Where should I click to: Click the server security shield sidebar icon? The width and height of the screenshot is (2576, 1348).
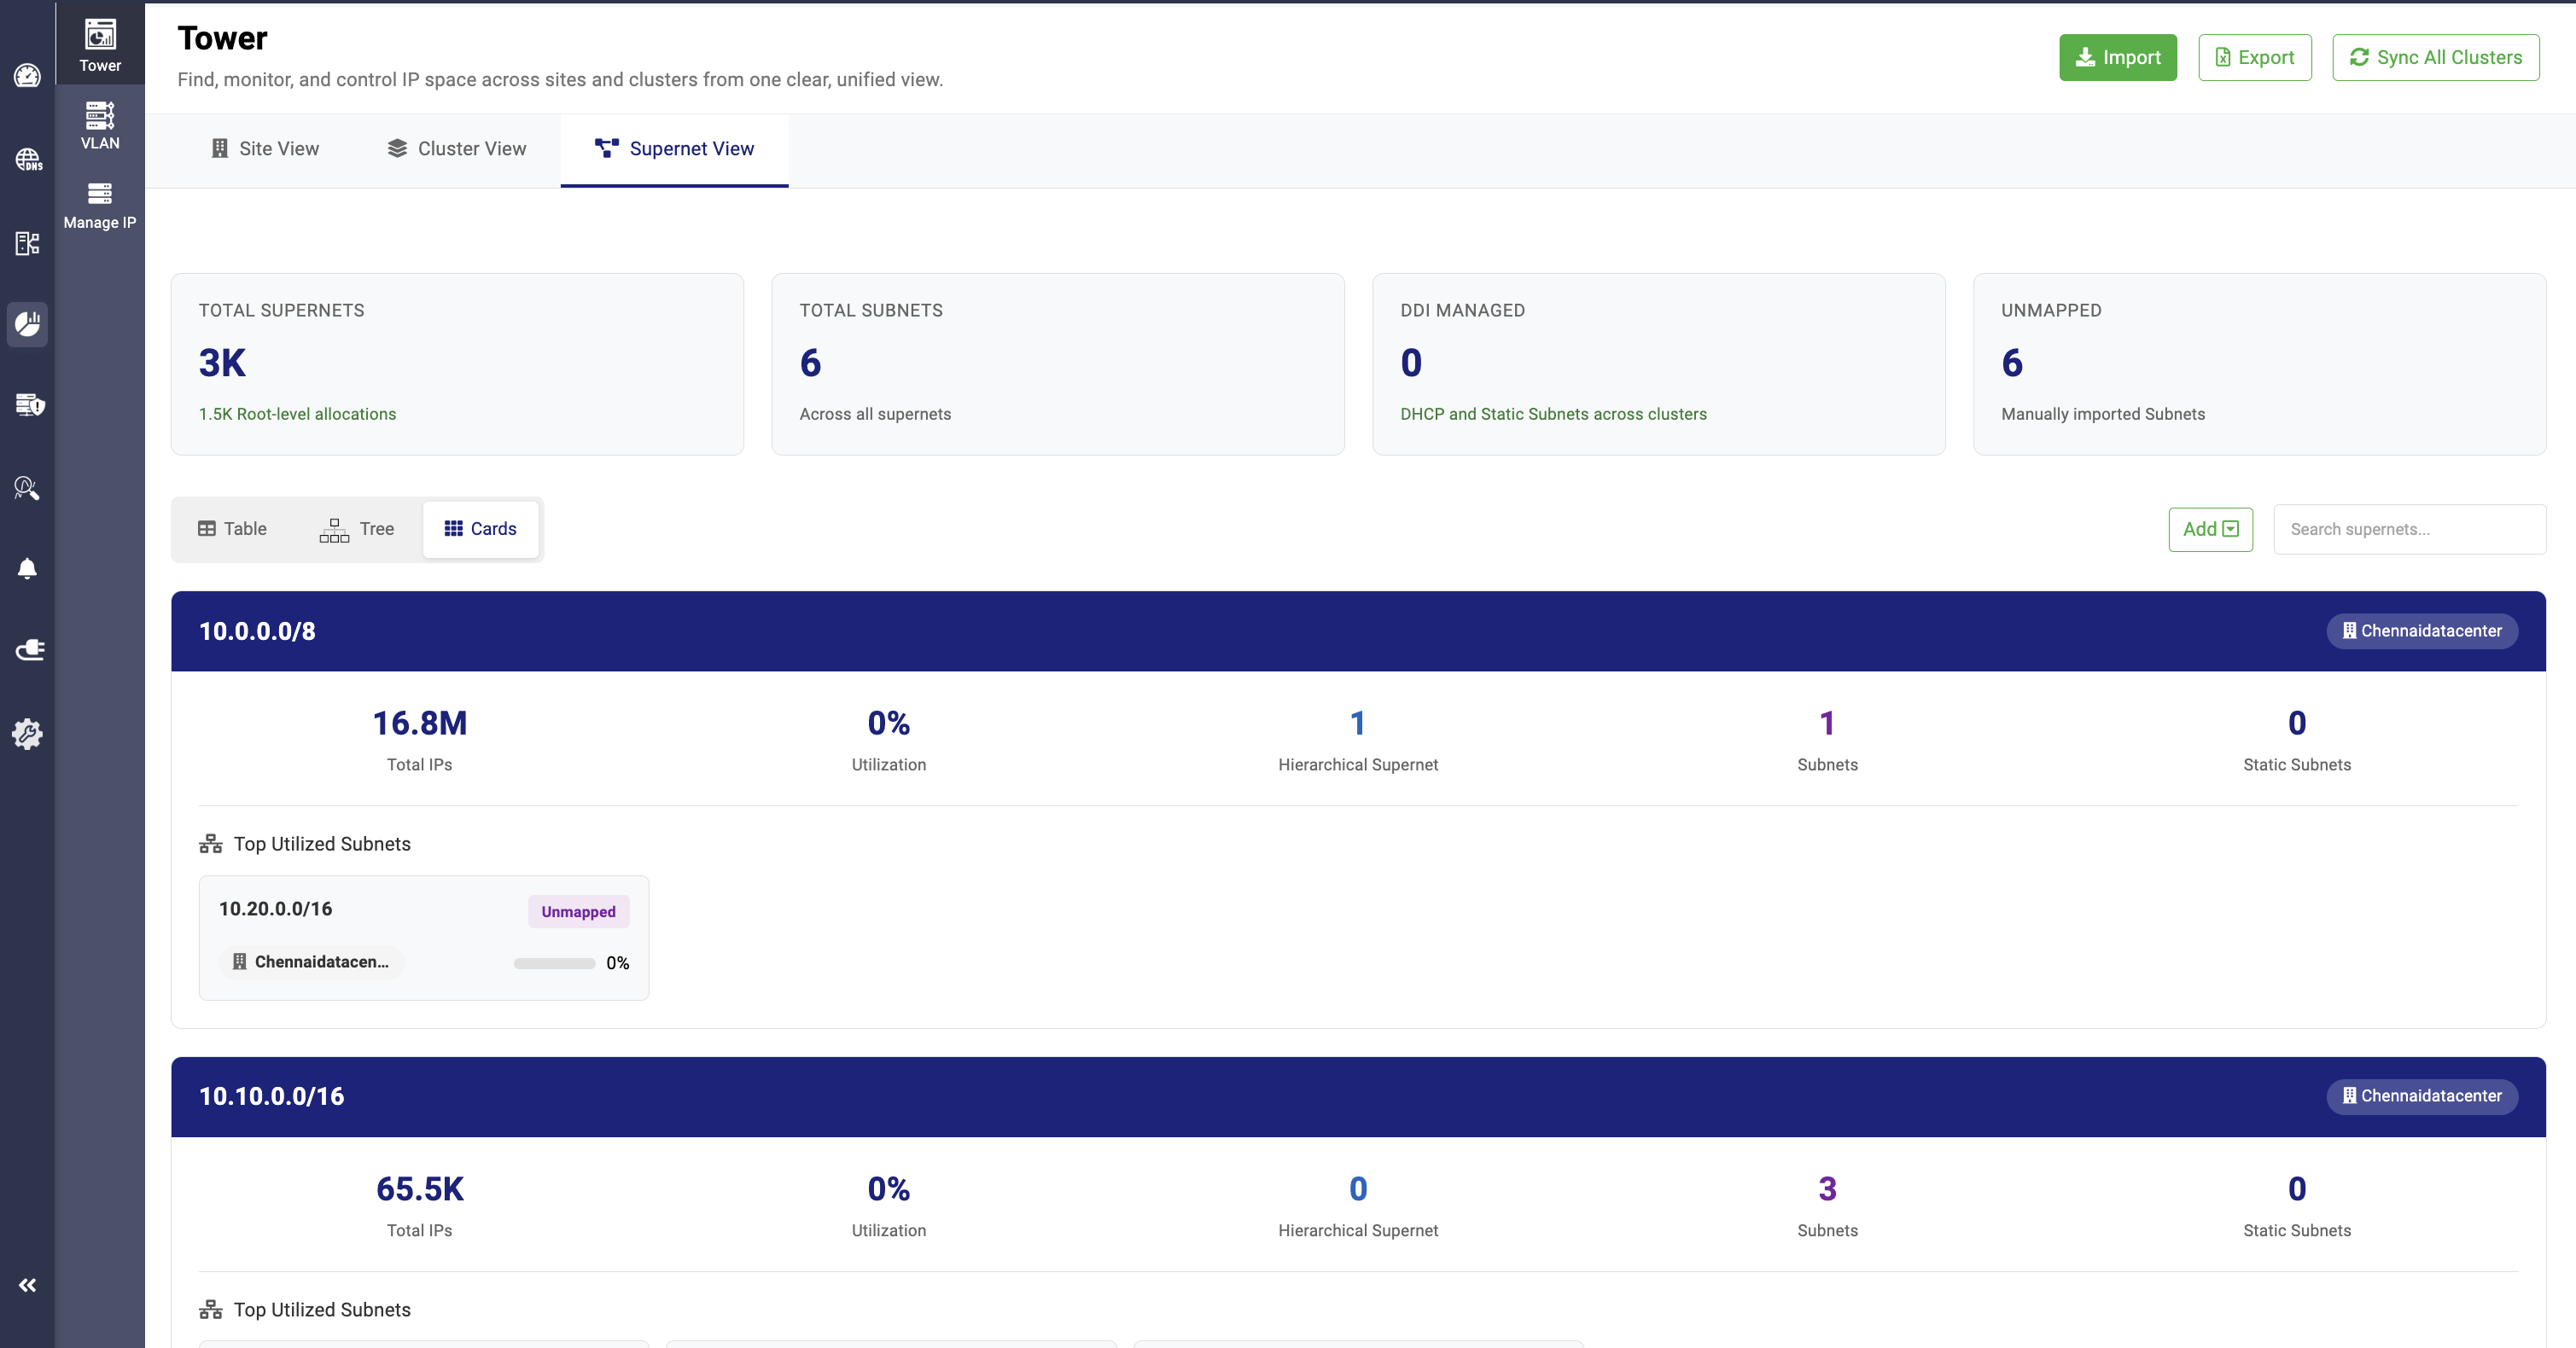[29, 404]
